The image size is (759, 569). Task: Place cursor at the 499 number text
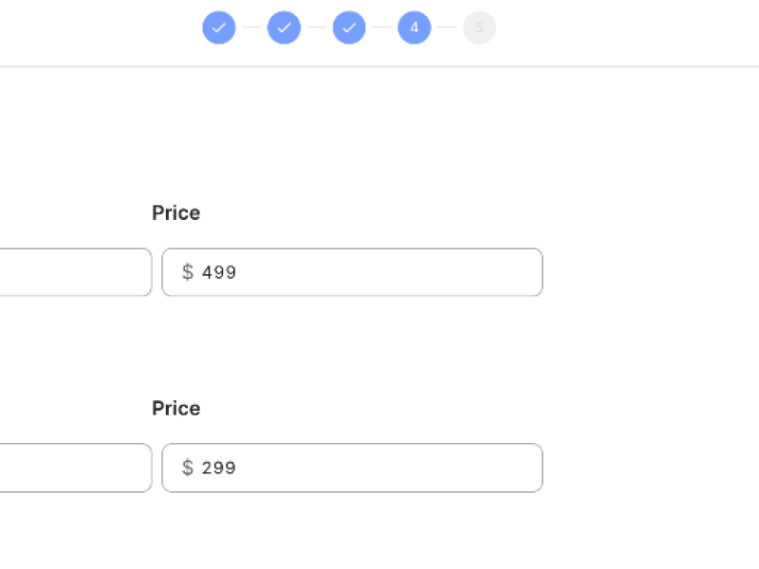coord(219,273)
